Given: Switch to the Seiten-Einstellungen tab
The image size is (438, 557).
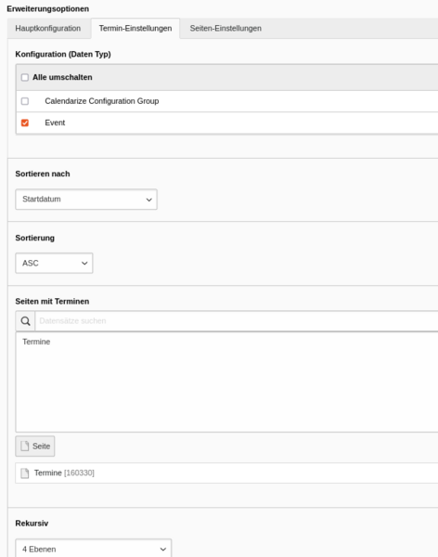Looking at the screenshot, I should [x=225, y=29].
